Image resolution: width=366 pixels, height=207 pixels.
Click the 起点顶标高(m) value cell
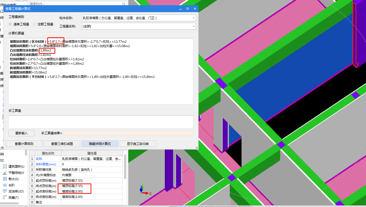pos(92,180)
